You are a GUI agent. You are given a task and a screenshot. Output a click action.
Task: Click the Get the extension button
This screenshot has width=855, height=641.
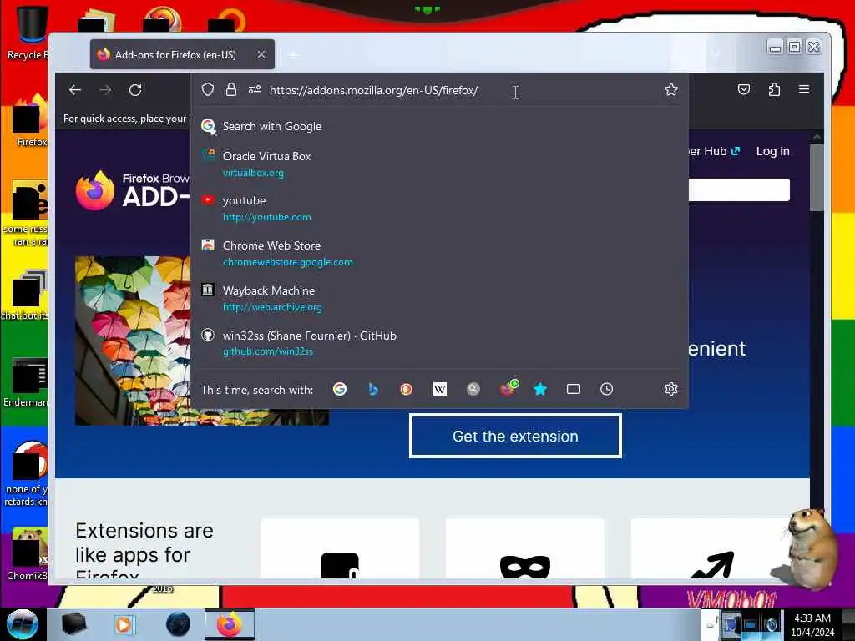pos(515,436)
